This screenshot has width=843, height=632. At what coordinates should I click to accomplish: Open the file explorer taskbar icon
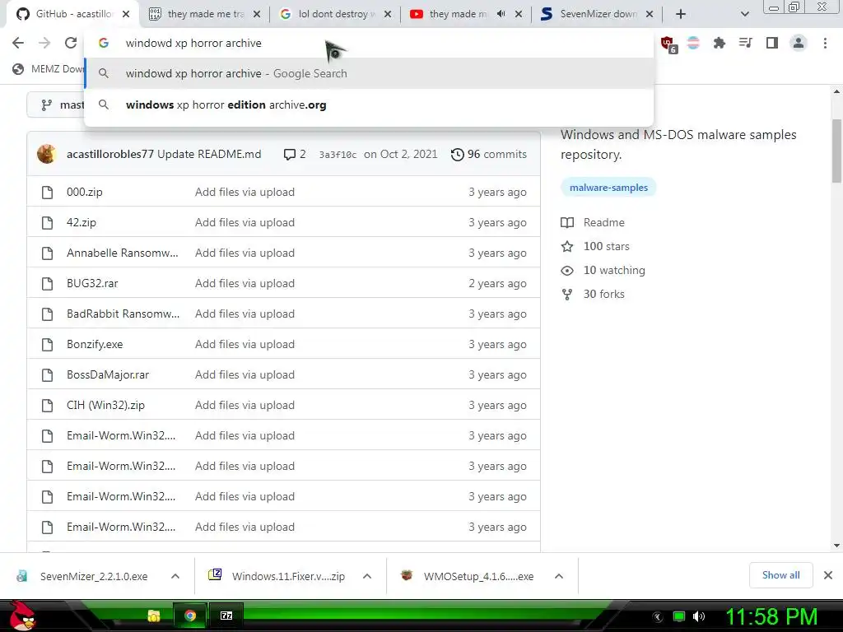click(x=154, y=616)
